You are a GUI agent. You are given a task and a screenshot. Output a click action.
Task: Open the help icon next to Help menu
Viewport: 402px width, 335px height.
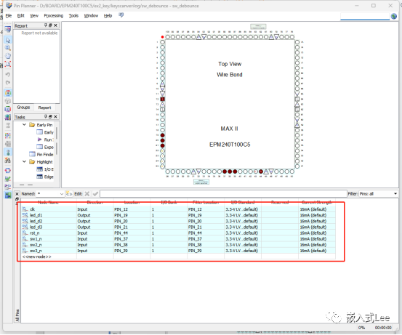pyautogui.click(x=121, y=15)
